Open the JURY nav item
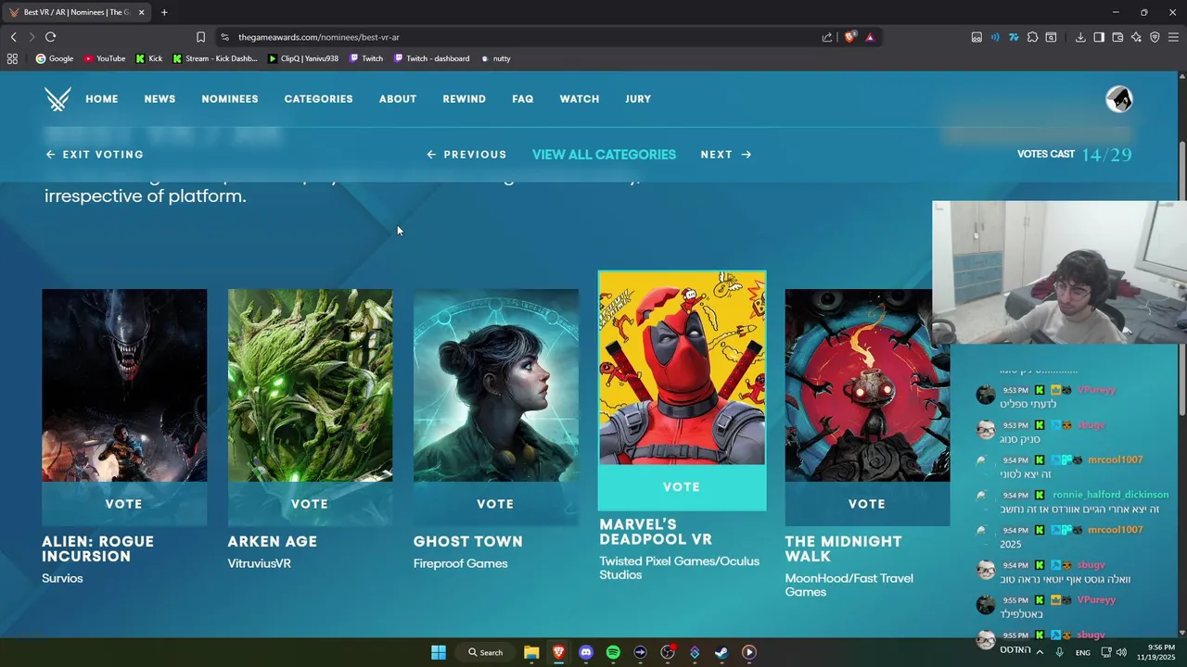1187x667 pixels. (x=638, y=99)
